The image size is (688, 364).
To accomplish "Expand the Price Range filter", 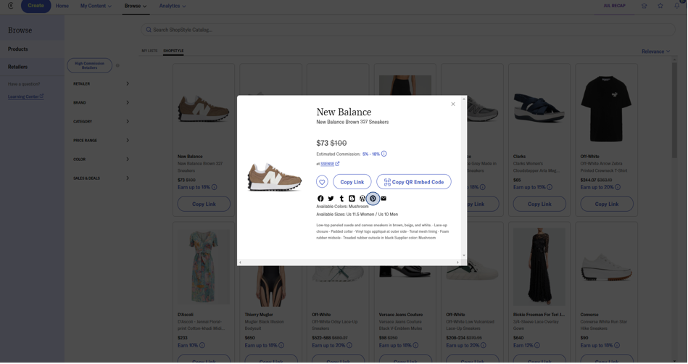I will [101, 141].
